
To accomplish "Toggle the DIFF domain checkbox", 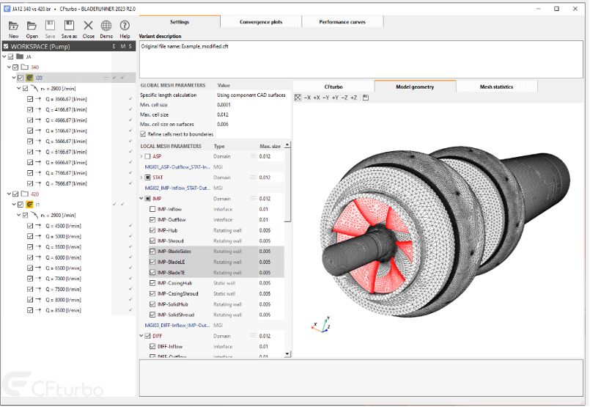I will 147,336.
